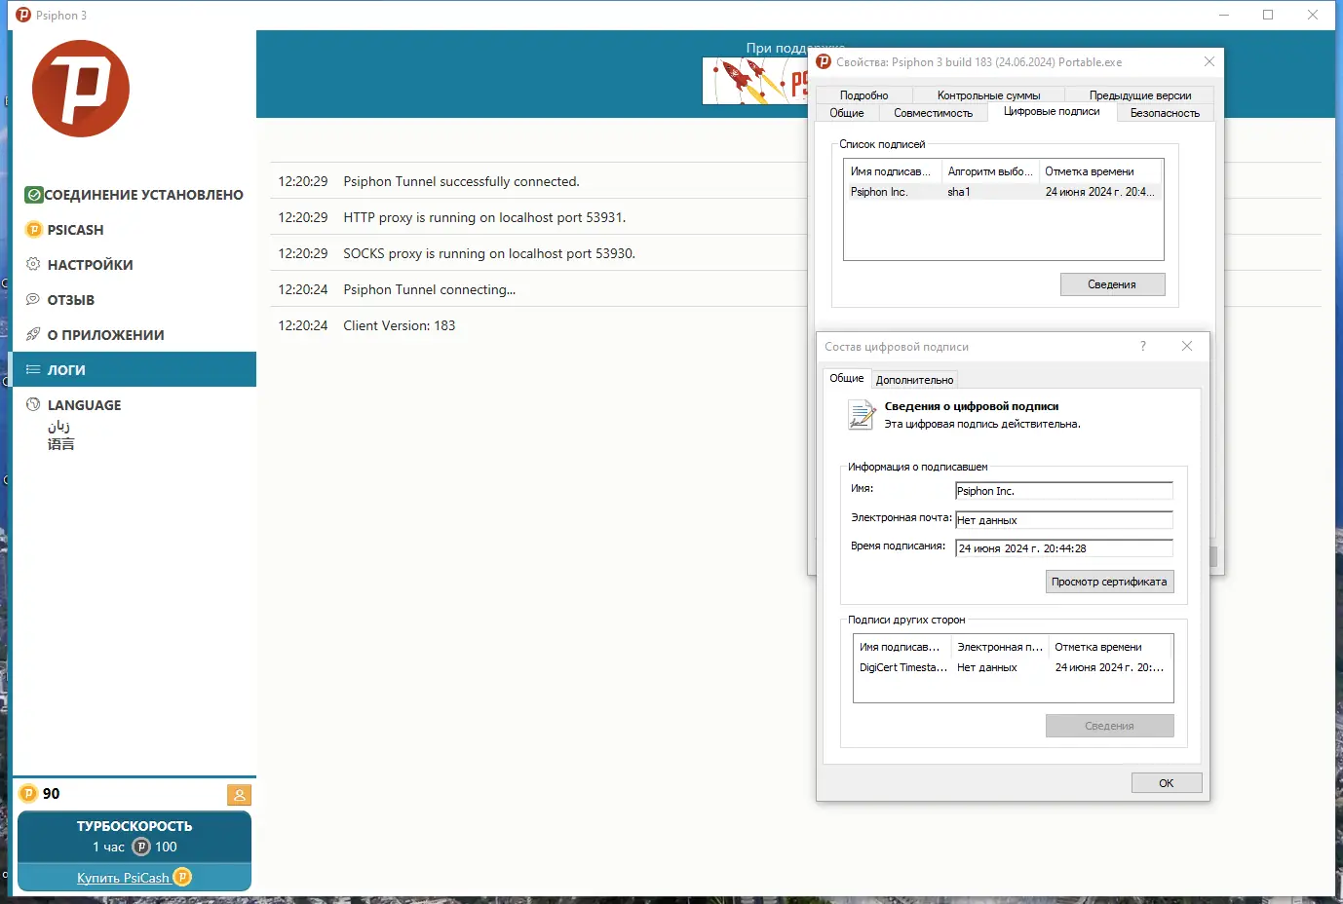This screenshot has height=904, width=1343.
Task: Click the orange PsiCash account icon
Action: pyautogui.click(x=239, y=795)
